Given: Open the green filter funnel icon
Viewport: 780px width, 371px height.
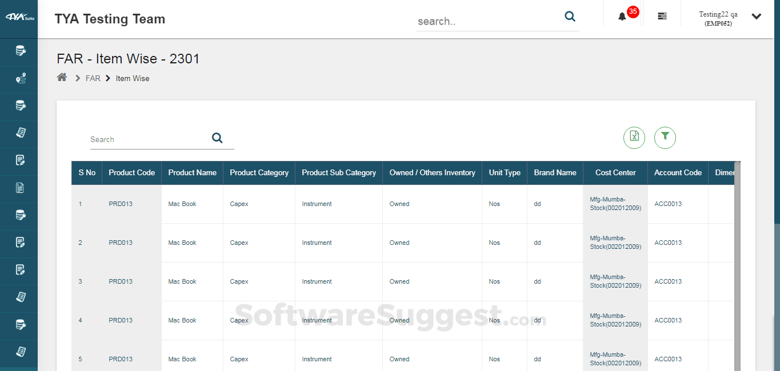Looking at the screenshot, I should 665,138.
